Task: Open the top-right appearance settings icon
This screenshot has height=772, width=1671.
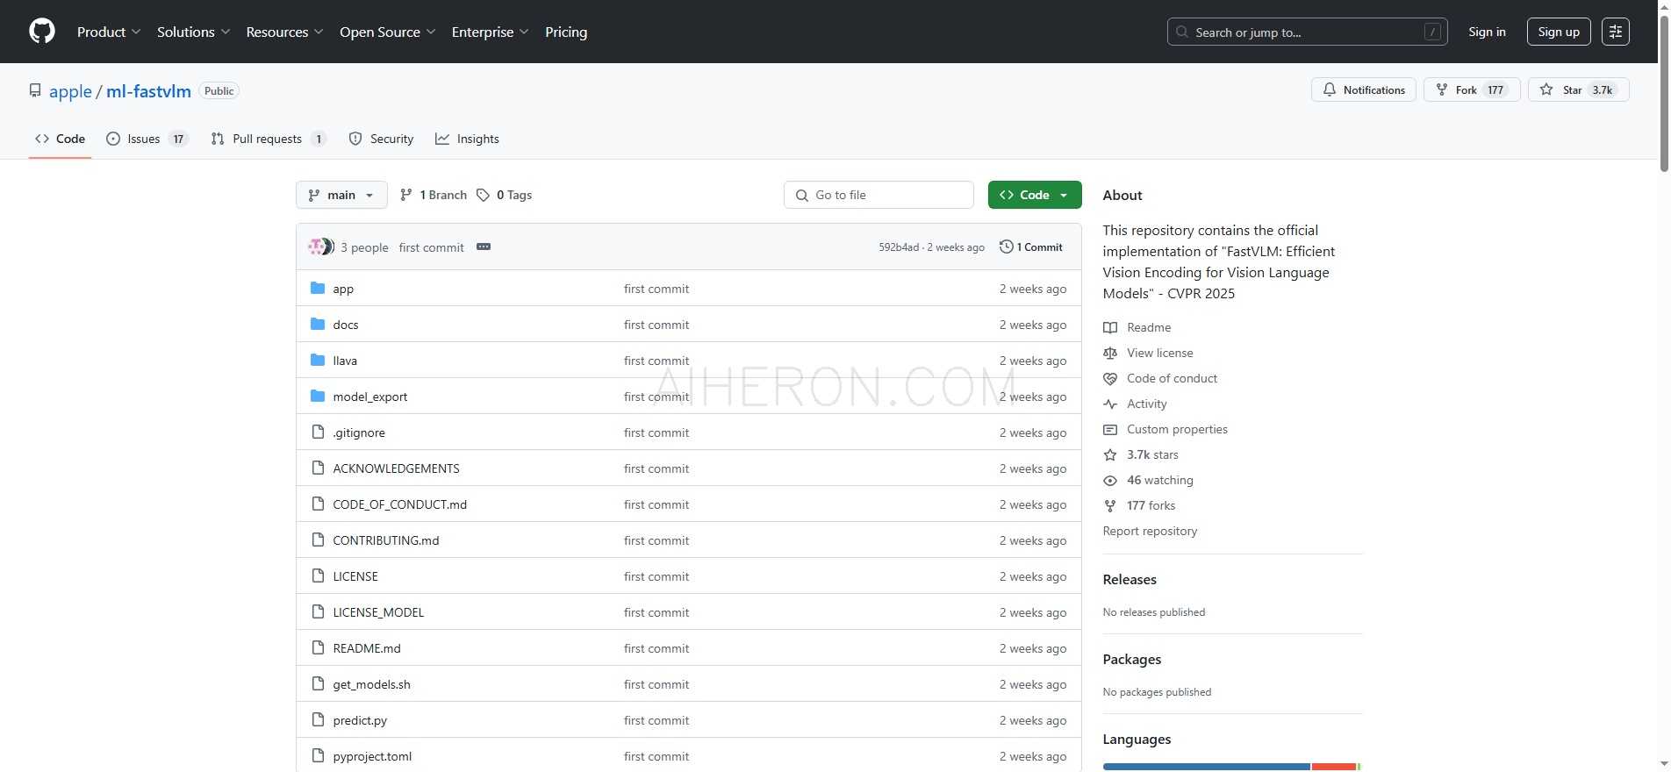Action: coord(1615,32)
